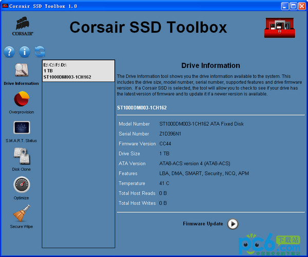Open the Drive Information tool

[x=21, y=70]
